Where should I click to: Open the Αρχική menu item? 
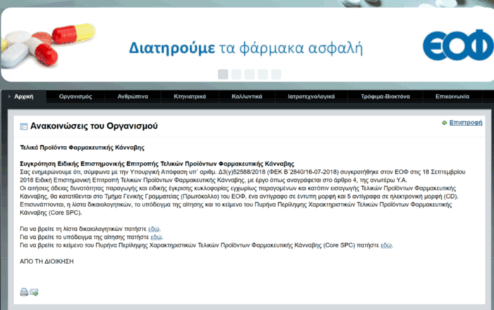(x=23, y=97)
